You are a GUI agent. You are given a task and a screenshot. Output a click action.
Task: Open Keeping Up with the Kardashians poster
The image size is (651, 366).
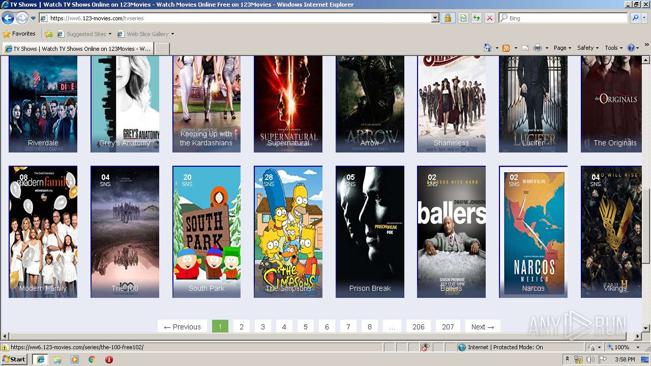206,104
